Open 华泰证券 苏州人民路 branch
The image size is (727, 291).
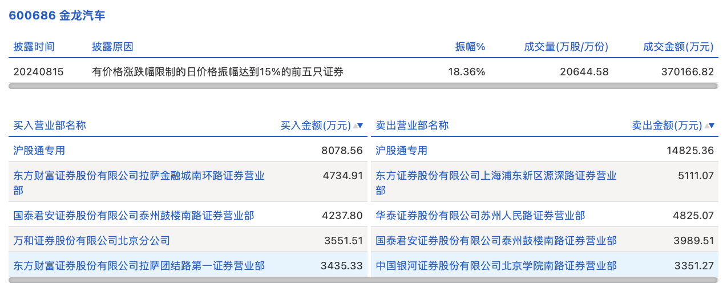point(480,216)
